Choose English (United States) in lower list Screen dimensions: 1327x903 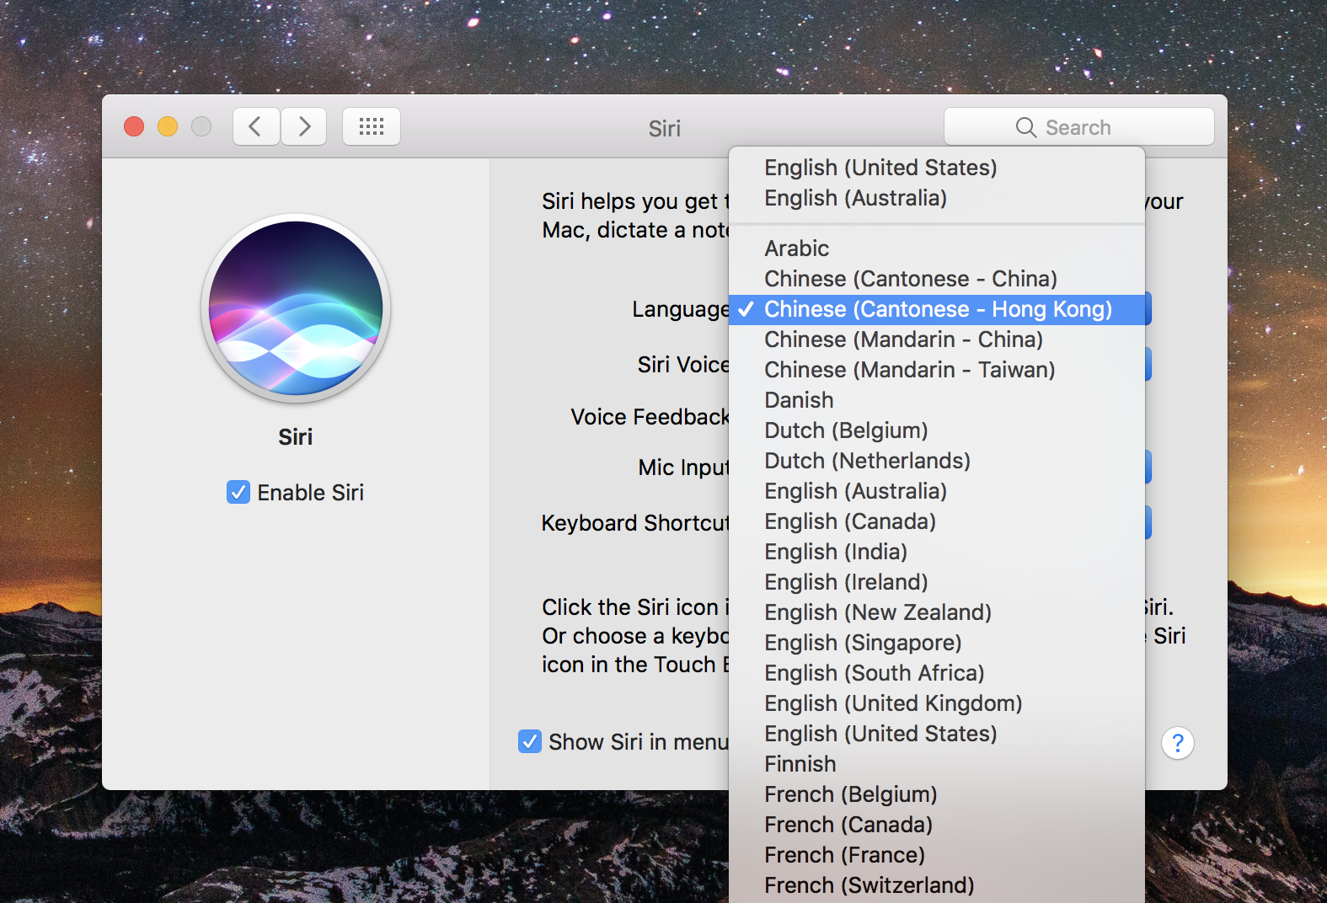[x=937, y=734]
